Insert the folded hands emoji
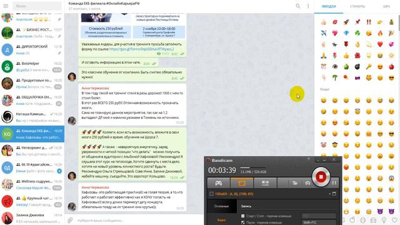 (324, 56)
